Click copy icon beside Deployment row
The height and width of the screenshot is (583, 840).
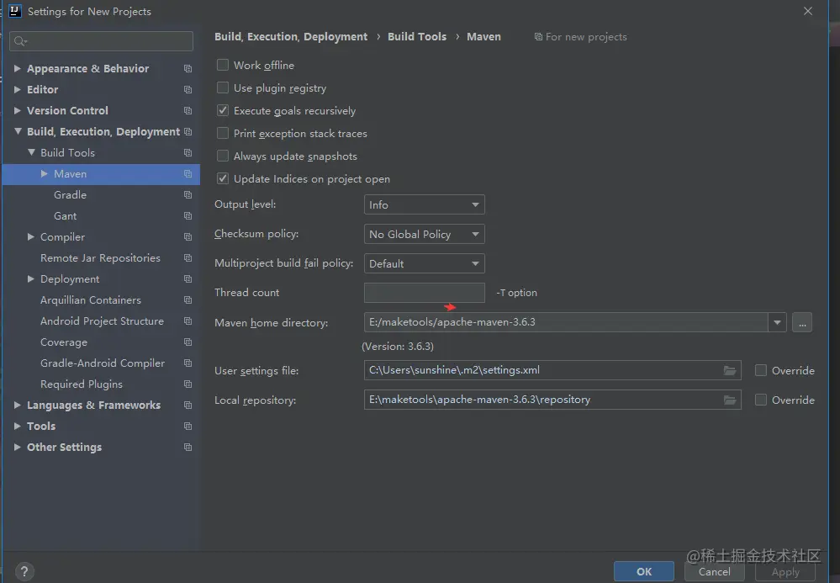188,278
